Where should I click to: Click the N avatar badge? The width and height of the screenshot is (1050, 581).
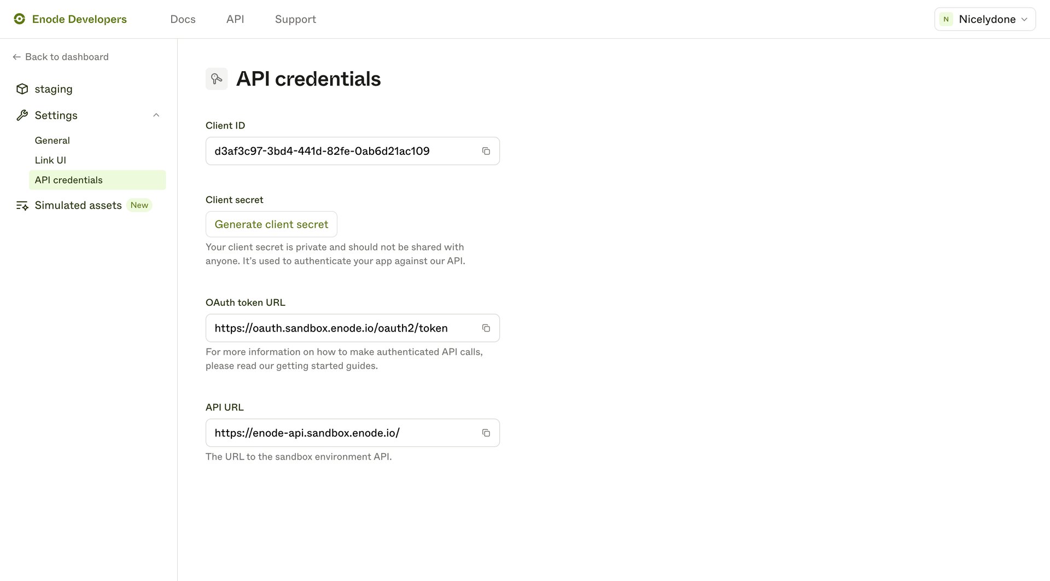coord(946,19)
